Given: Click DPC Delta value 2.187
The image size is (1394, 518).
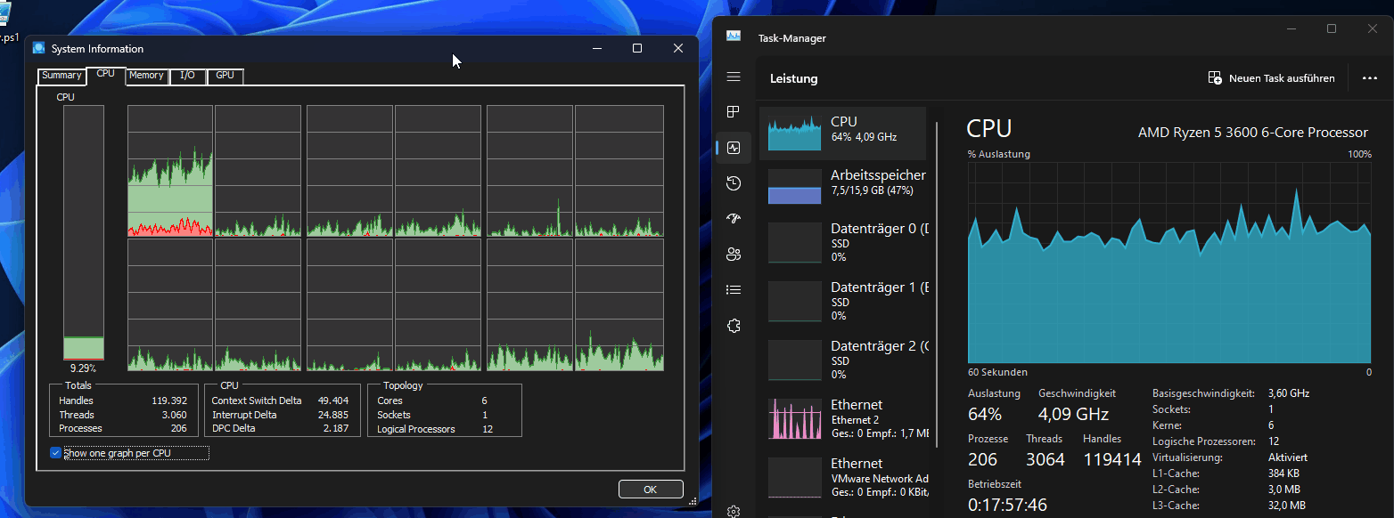Looking at the screenshot, I should [x=336, y=428].
